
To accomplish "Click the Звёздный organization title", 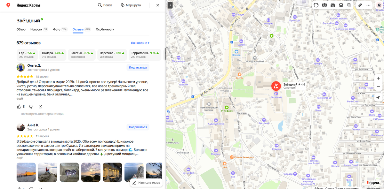I will pyautogui.click(x=28, y=20).
